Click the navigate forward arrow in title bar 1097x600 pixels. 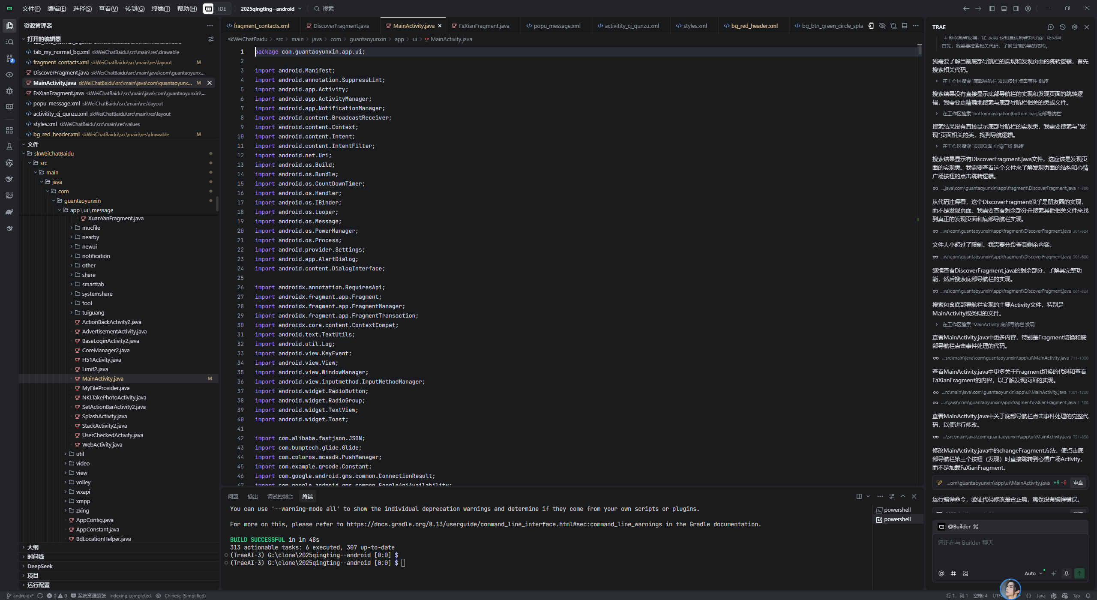pyautogui.click(x=978, y=9)
